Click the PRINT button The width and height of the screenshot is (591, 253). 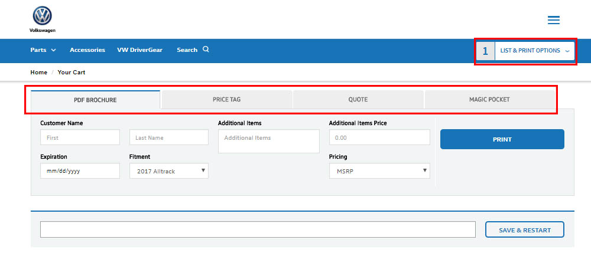[502, 139]
